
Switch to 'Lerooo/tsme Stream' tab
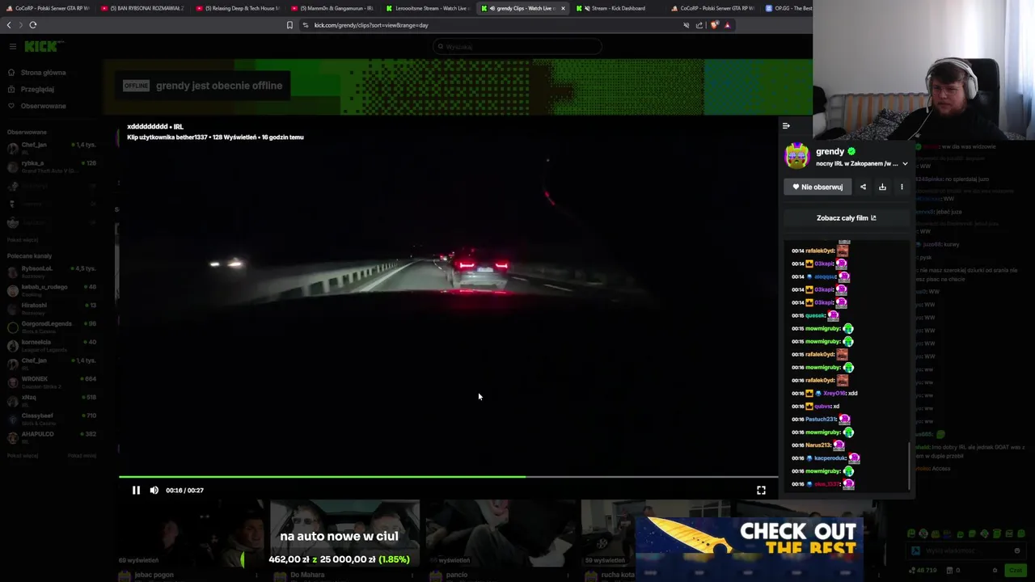pos(429,8)
